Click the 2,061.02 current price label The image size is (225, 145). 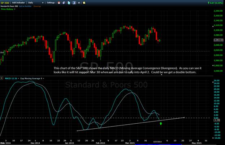click(218, 40)
